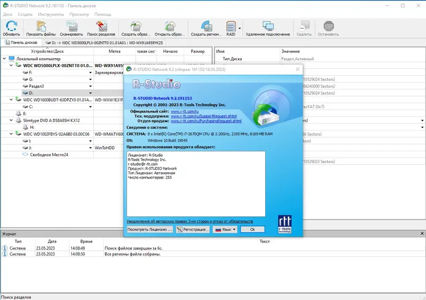This screenshot has height=300, width=426.
Task: Open dropdown arrow for partition G:
Action: point(91,79)
